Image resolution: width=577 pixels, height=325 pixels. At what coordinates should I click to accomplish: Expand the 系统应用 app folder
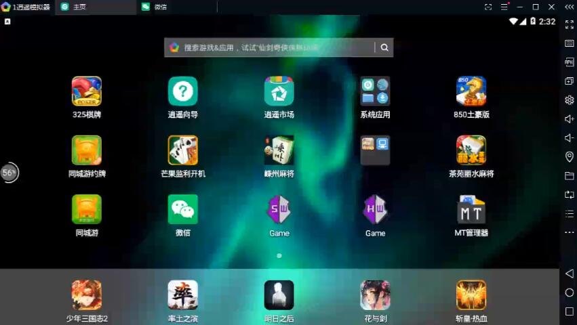pyautogui.click(x=375, y=91)
